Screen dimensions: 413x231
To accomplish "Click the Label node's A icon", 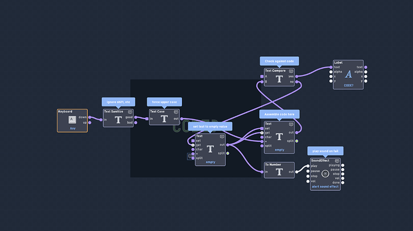I will [x=348, y=74].
